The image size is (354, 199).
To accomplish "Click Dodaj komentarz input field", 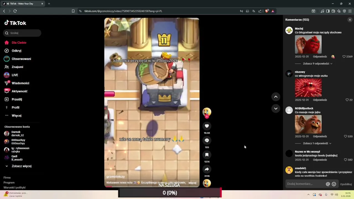I will point(306,184).
